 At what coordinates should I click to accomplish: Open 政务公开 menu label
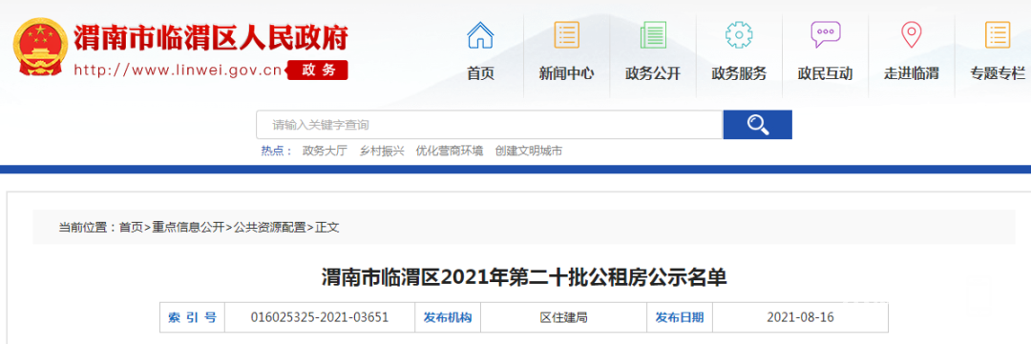(652, 73)
